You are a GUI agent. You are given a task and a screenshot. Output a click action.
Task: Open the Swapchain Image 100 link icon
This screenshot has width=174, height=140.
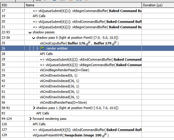coord(104,135)
